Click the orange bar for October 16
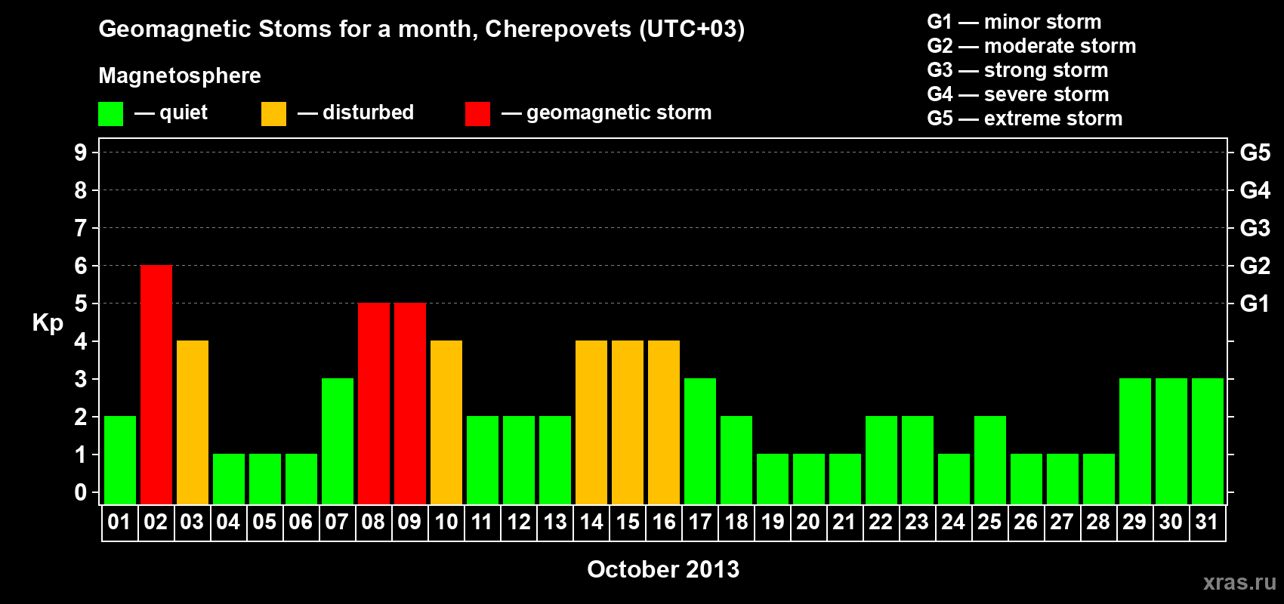This screenshot has height=604, width=1284. 664,423
